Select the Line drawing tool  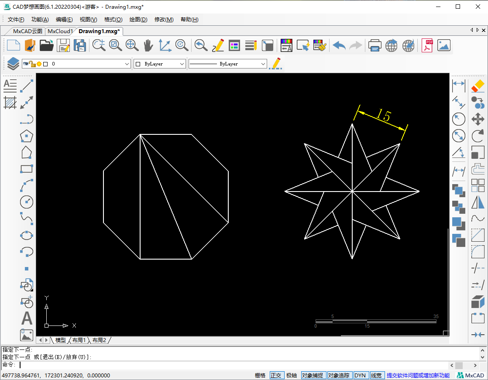(27, 86)
